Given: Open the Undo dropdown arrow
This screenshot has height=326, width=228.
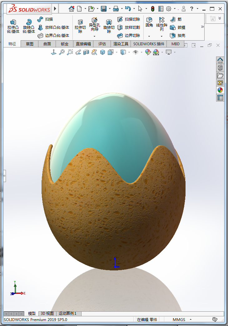Looking at the screenshot, I should coord(134,9).
